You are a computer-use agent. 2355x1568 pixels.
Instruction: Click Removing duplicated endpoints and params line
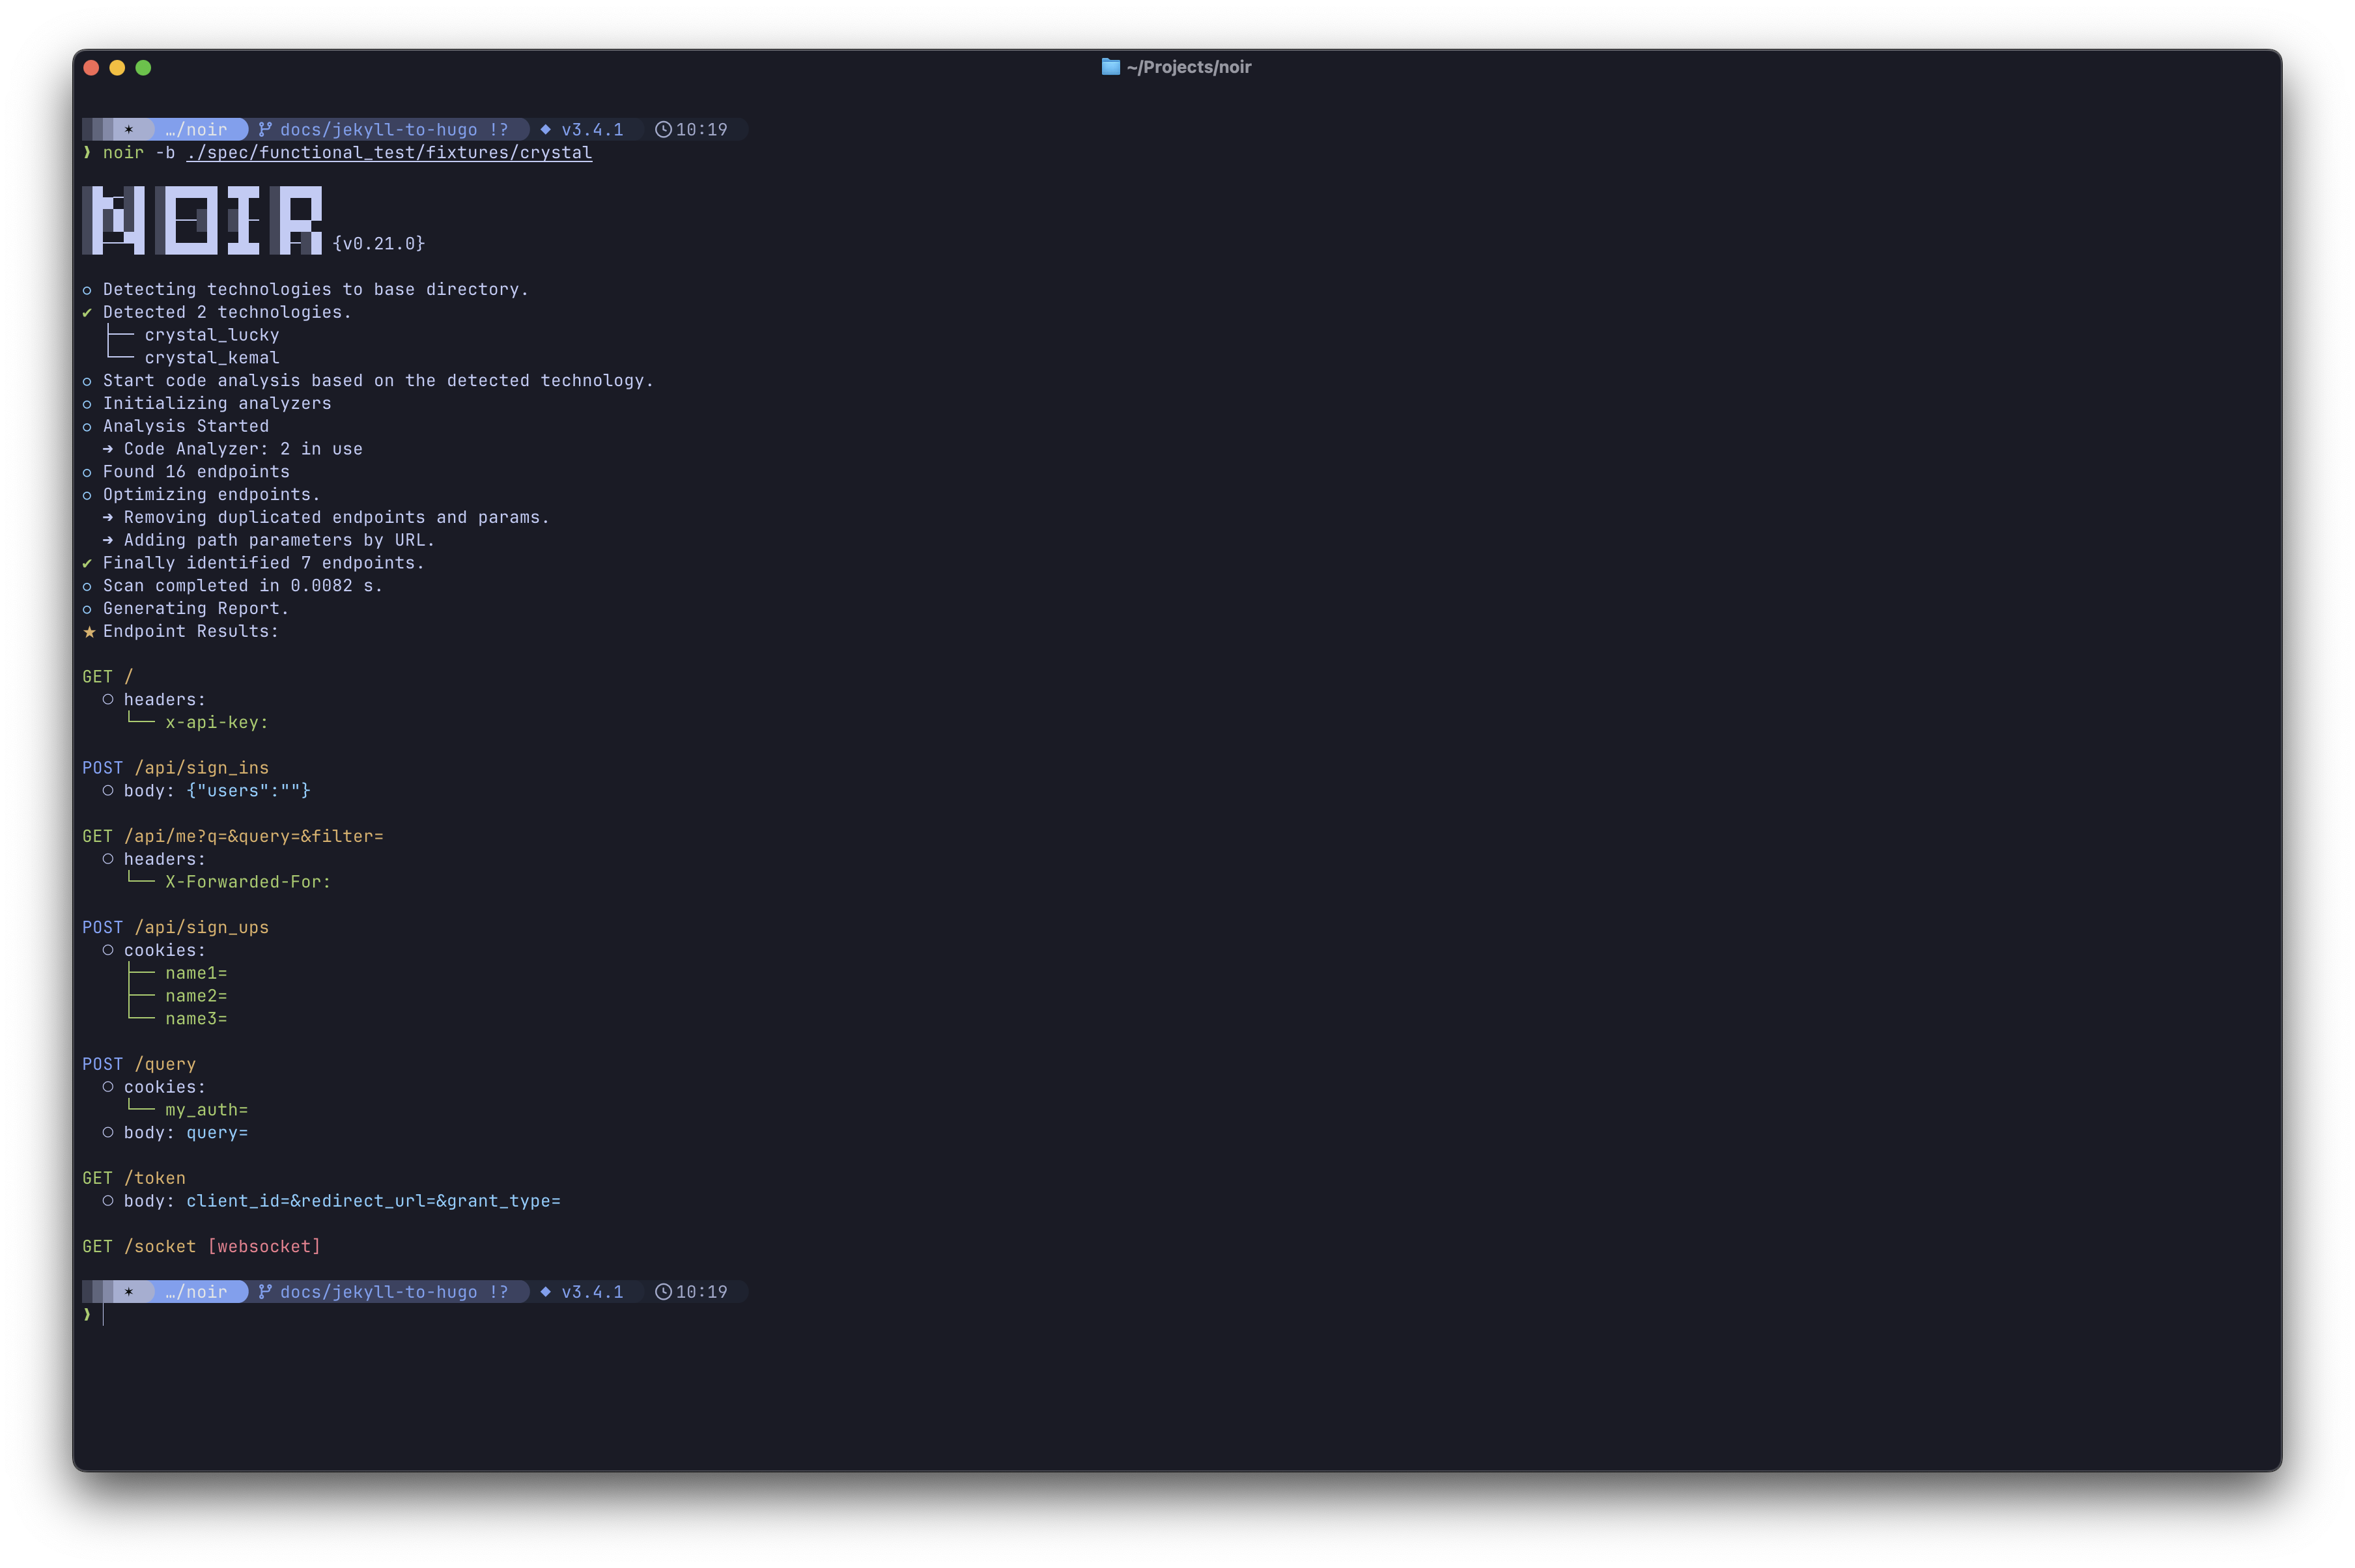pos(336,517)
